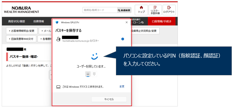The width and height of the screenshot is (233, 108).
Task: Open リスク・手数料等 document icon button
Action: 155,10
